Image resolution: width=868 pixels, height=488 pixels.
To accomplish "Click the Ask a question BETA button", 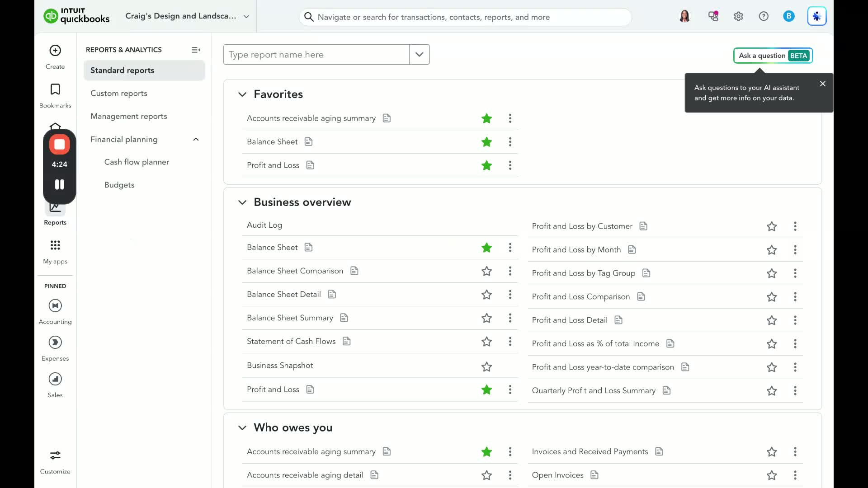I will [x=773, y=56].
